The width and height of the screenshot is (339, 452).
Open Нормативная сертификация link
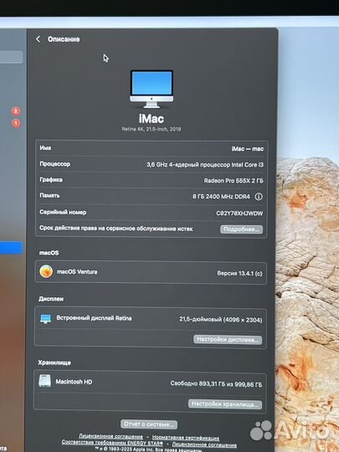coord(186,438)
